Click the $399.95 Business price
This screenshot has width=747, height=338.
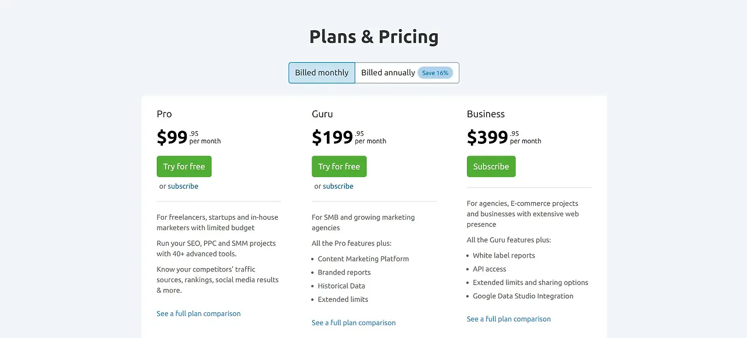[487, 136]
